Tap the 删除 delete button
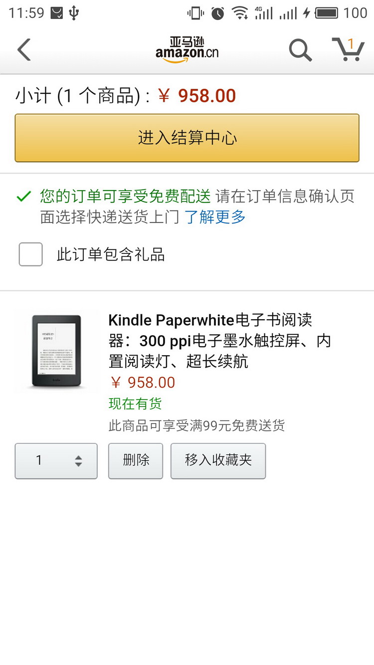The height and width of the screenshot is (665, 374). (x=136, y=461)
